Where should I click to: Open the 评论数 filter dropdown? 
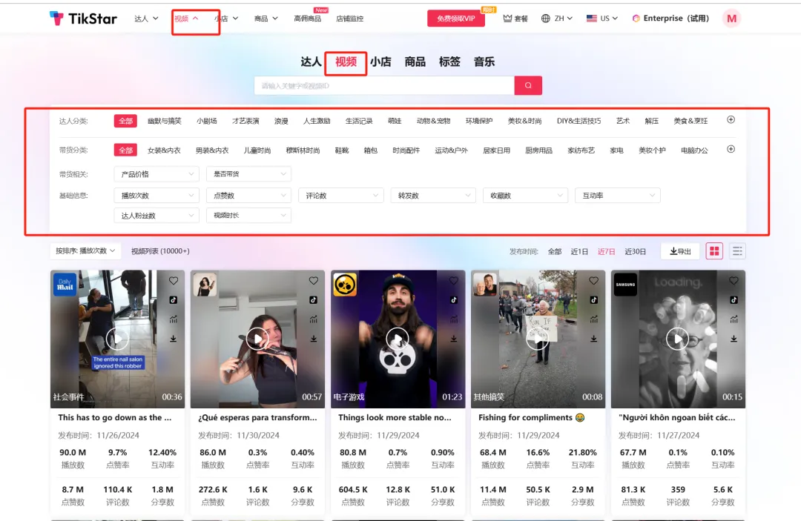(x=341, y=196)
